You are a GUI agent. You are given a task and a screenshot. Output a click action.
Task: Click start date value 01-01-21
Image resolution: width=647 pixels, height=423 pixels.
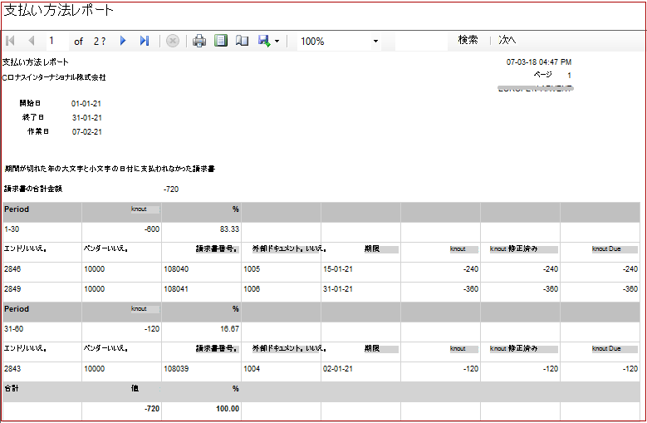(x=86, y=104)
